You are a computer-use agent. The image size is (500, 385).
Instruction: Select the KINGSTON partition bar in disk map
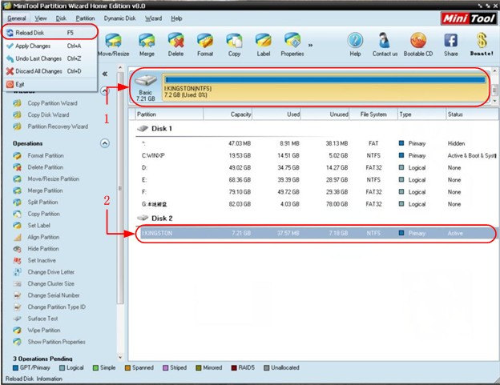(x=325, y=87)
